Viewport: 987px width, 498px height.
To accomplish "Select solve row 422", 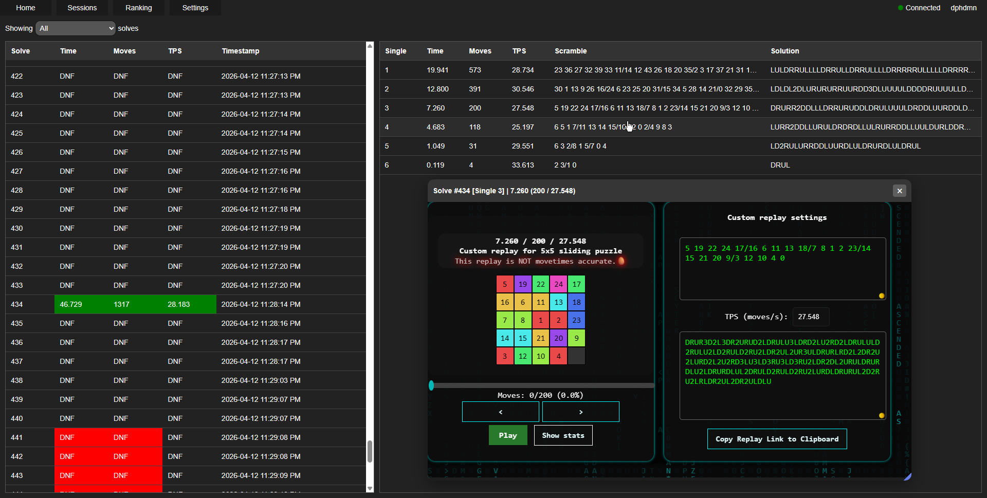I will pos(186,76).
